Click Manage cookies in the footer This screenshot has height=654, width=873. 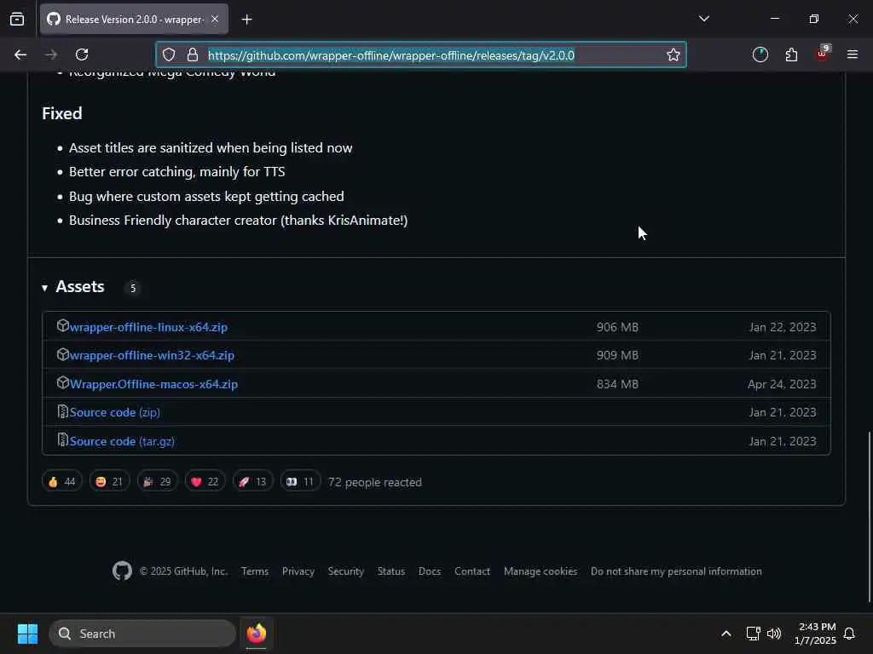(540, 571)
